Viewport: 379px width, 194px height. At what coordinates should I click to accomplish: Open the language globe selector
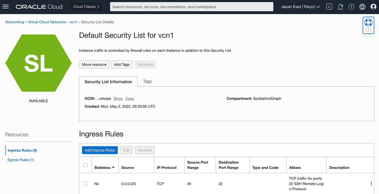(362, 7)
